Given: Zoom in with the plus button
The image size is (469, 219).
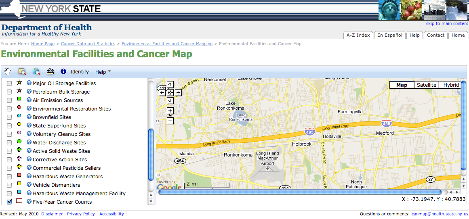Looking at the screenshot, I should click(x=170, y=111).
